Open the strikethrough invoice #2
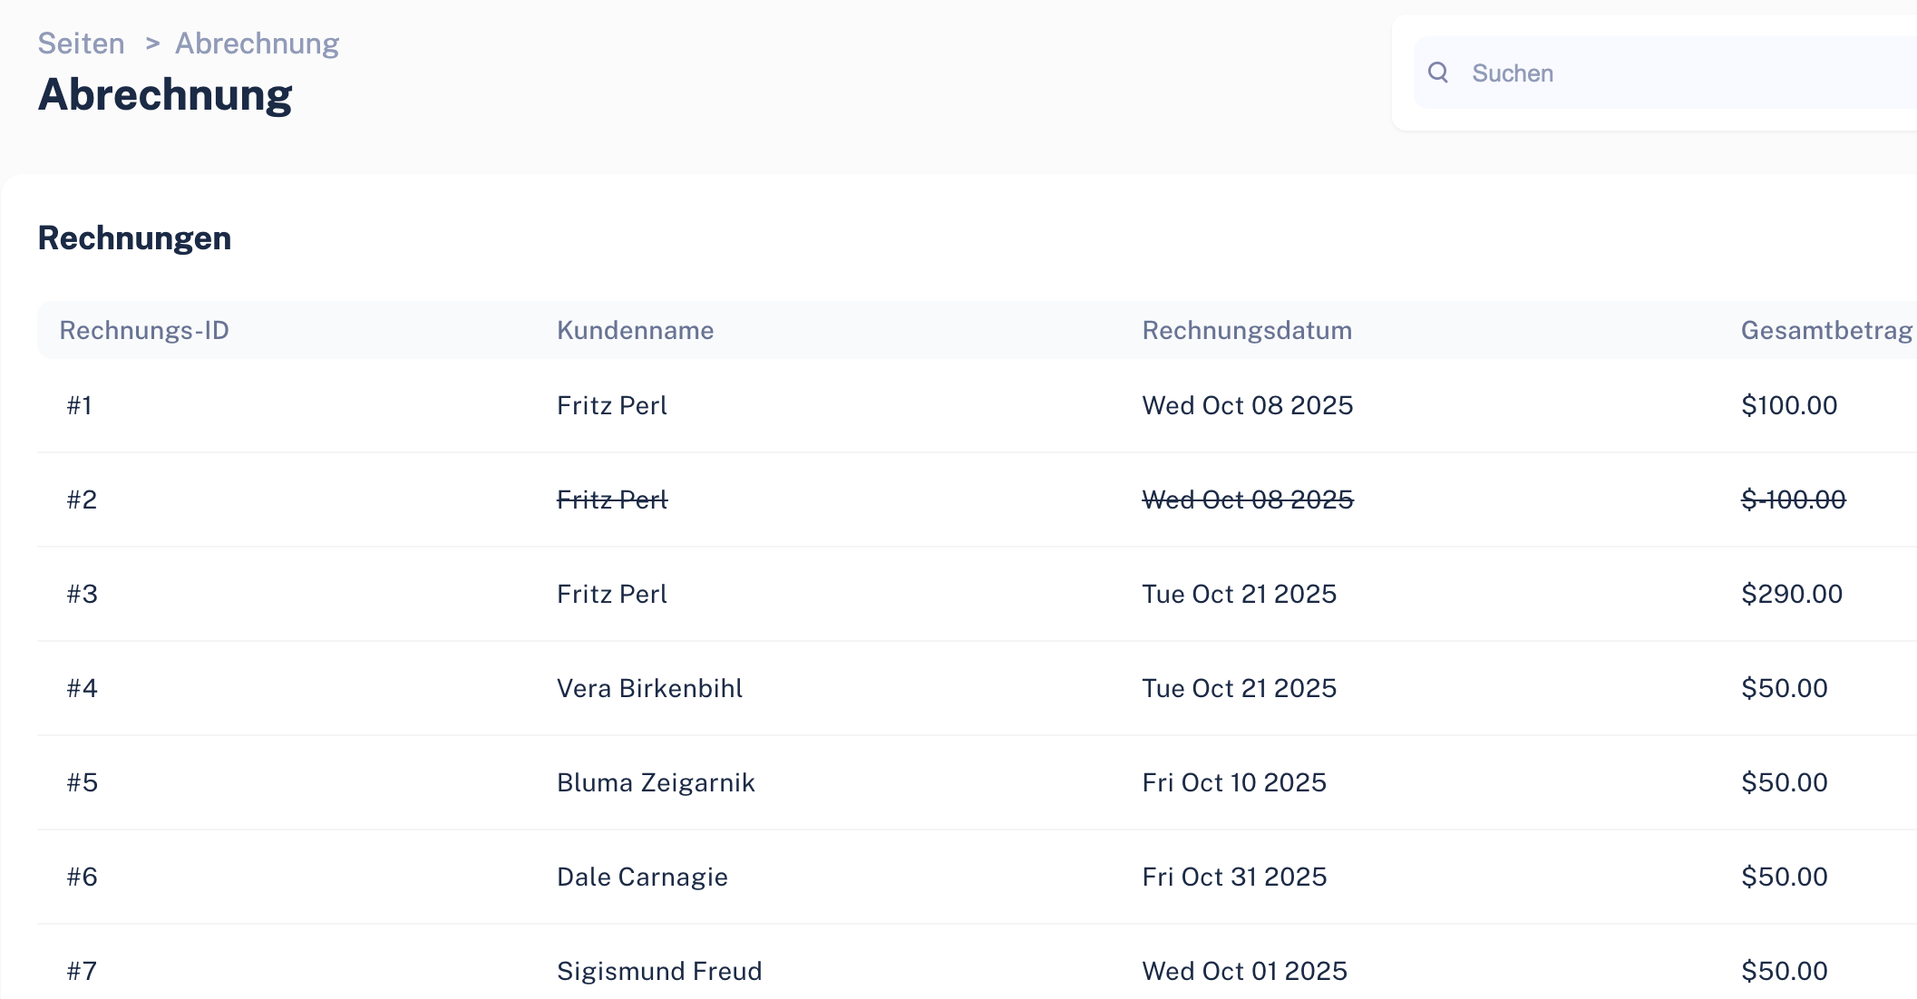 (977, 499)
